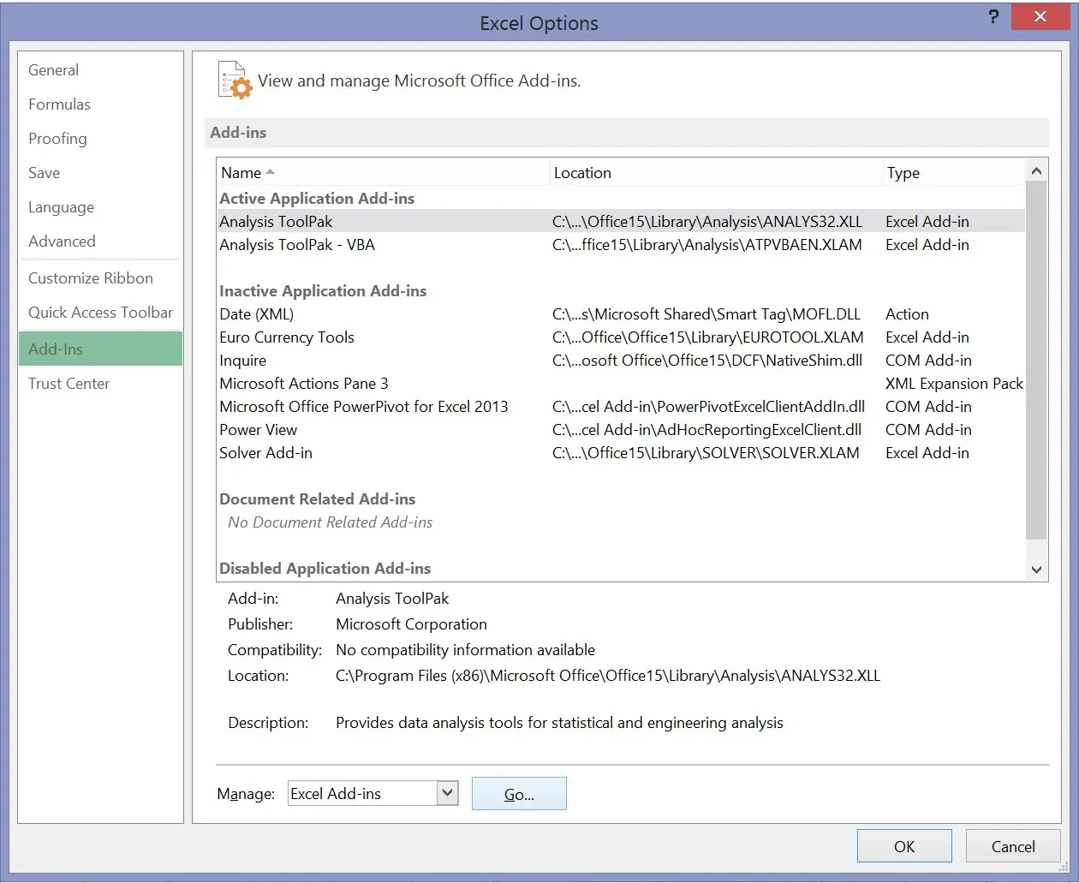Click the Help question mark icon
Screen dimensions: 1079x883
(993, 17)
